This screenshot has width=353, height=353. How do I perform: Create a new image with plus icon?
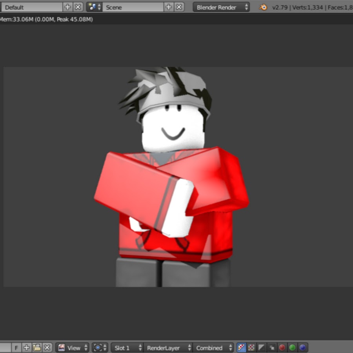click(26, 348)
